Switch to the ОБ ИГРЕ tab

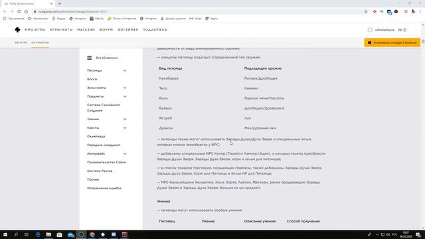point(21,42)
